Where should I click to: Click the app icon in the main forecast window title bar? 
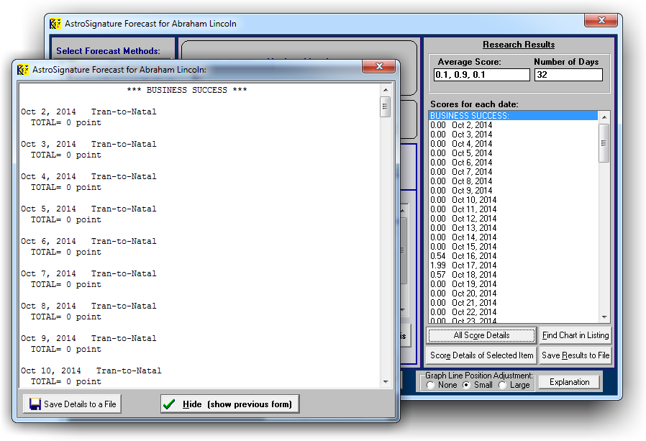[x=55, y=24]
